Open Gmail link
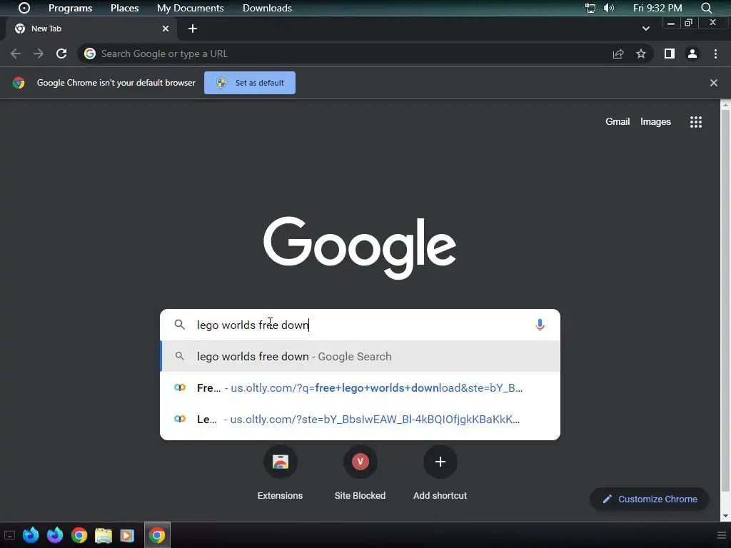This screenshot has width=731, height=548. pos(617,121)
